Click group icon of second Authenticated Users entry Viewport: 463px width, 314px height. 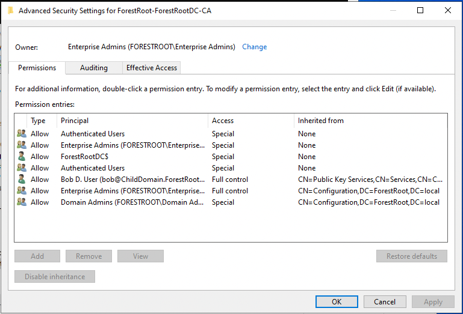(22, 168)
